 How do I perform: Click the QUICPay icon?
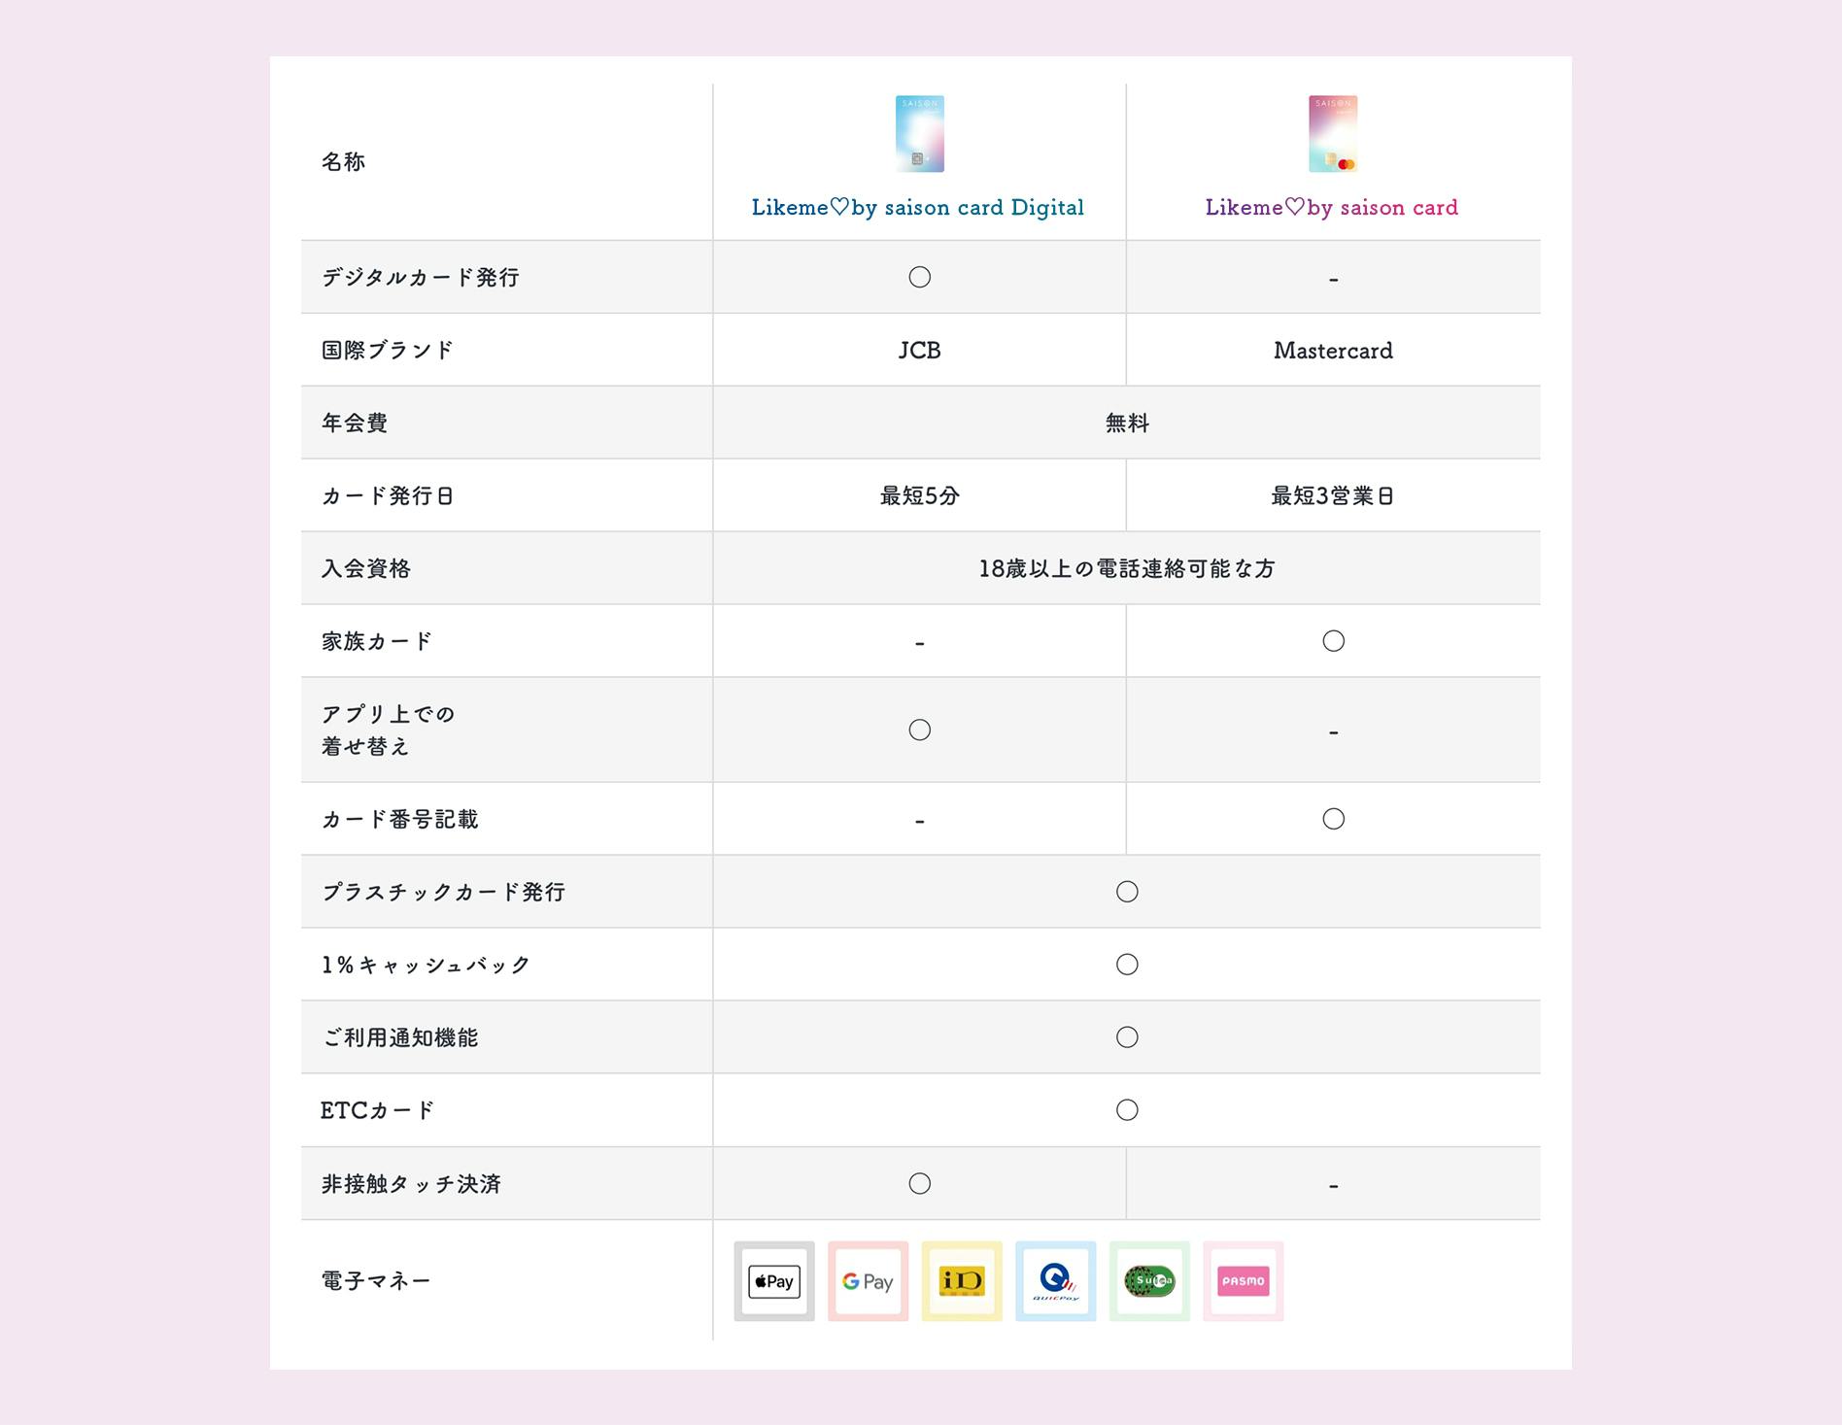tap(1055, 1280)
